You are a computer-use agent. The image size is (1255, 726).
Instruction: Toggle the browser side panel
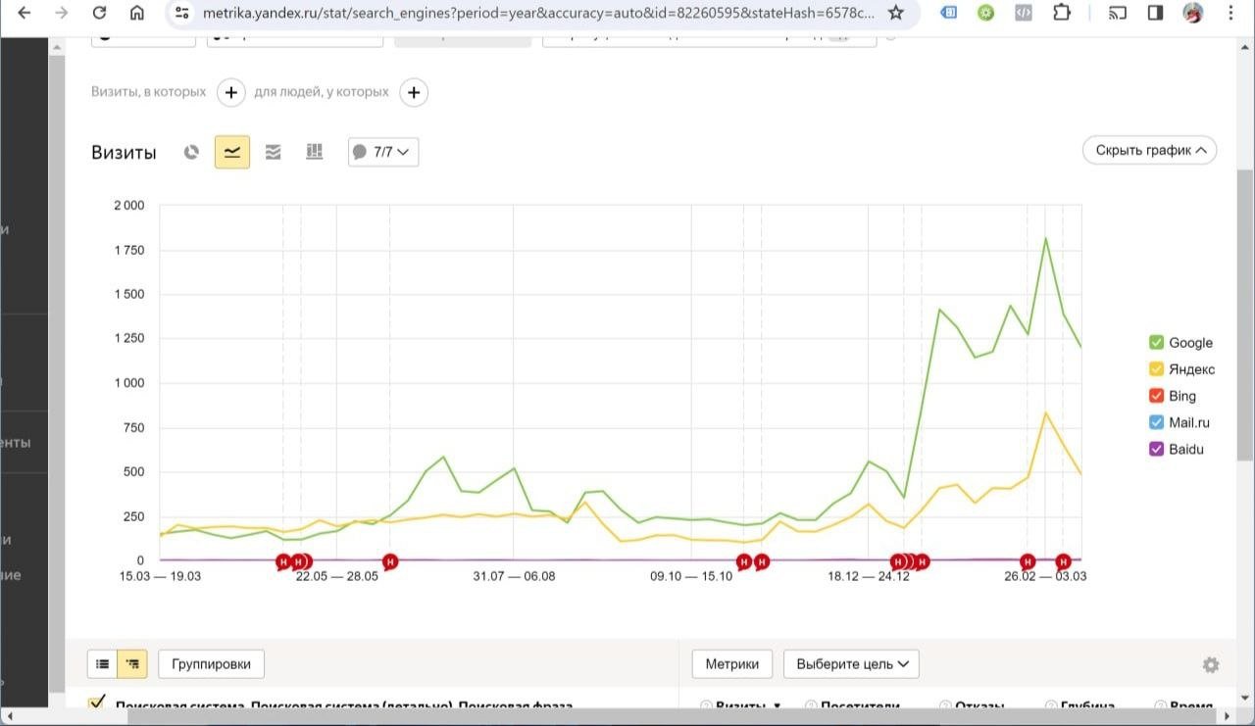[x=1155, y=14]
